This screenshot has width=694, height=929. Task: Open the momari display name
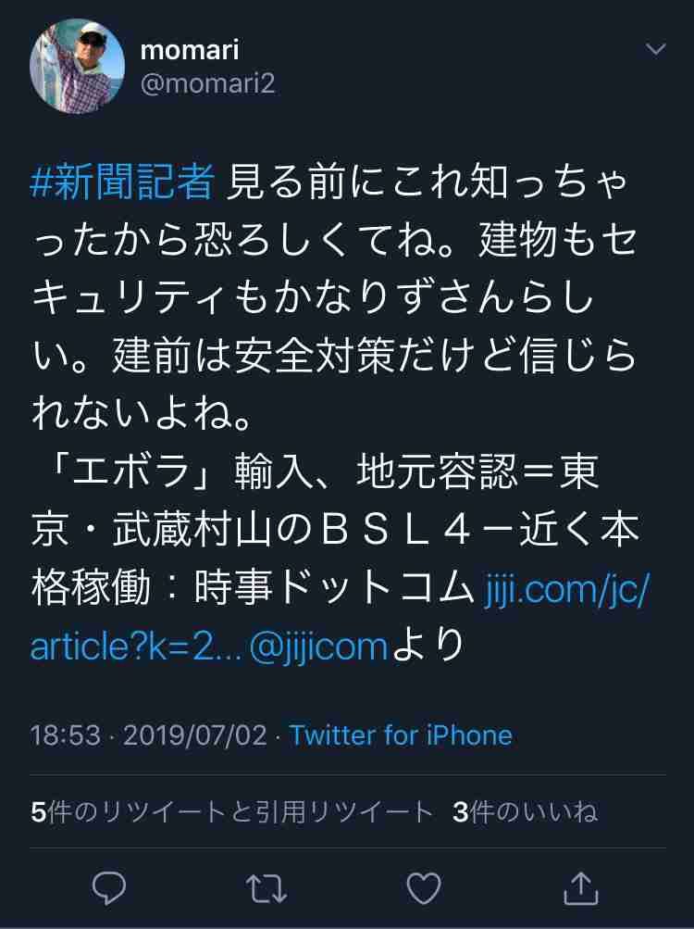tap(190, 50)
